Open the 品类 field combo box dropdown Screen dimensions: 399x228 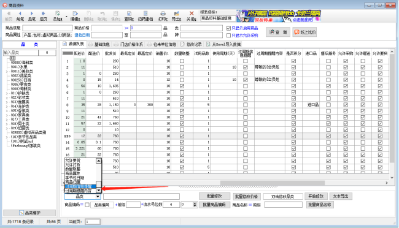click(x=98, y=197)
